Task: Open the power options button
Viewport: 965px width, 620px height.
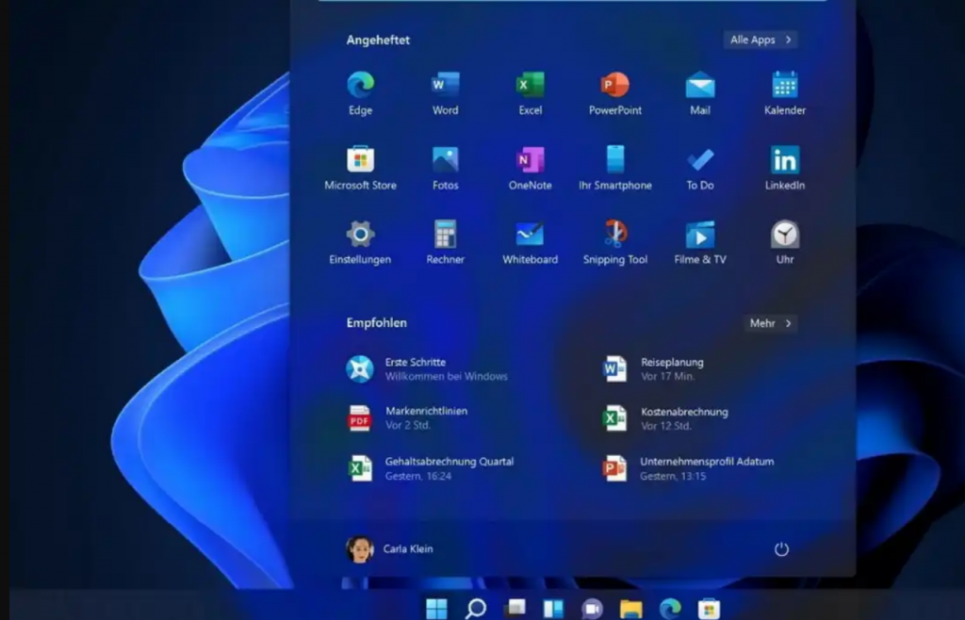Action: coord(781,549)
